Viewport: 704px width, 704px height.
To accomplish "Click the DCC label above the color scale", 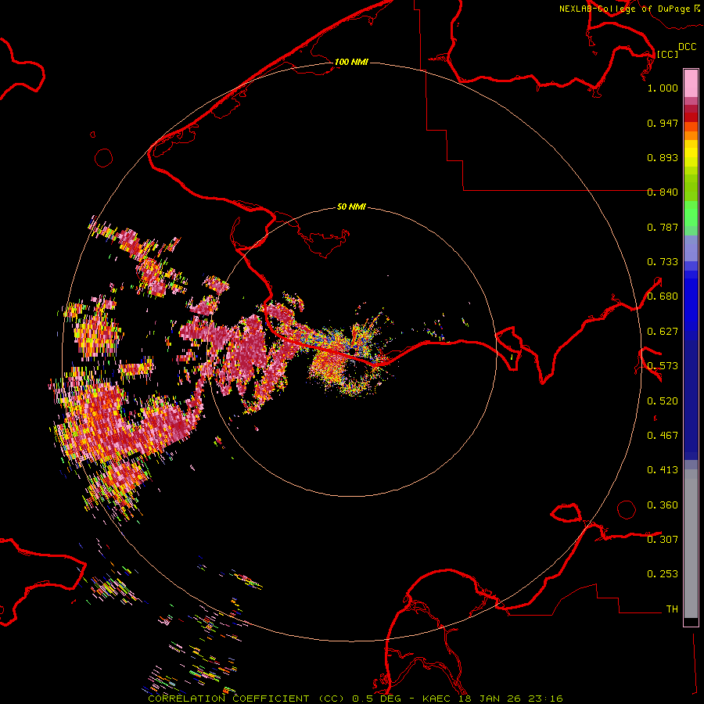I will (687, 47).
